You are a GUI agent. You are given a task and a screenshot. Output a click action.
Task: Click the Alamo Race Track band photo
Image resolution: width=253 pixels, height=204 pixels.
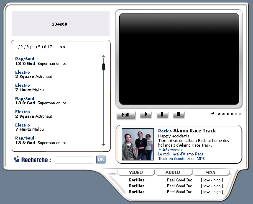tap(138, 145)
